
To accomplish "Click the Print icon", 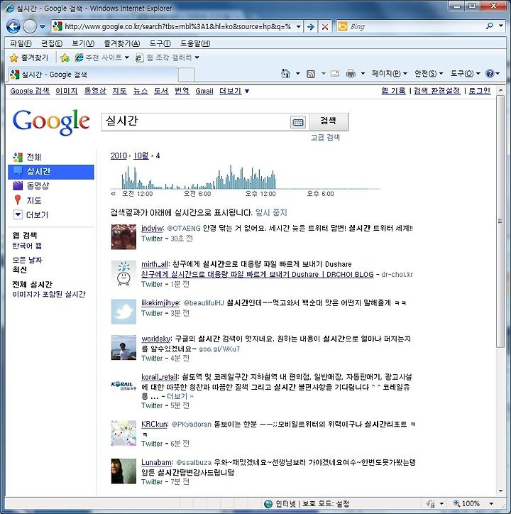I will pyautogui.click(x=351, y=73).
